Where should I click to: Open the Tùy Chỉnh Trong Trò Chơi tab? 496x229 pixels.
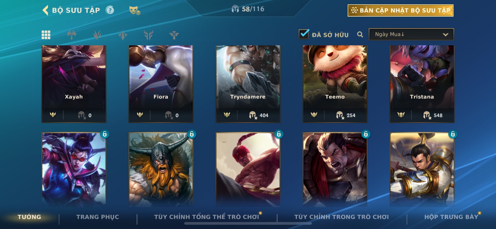[x=341, y=217]
